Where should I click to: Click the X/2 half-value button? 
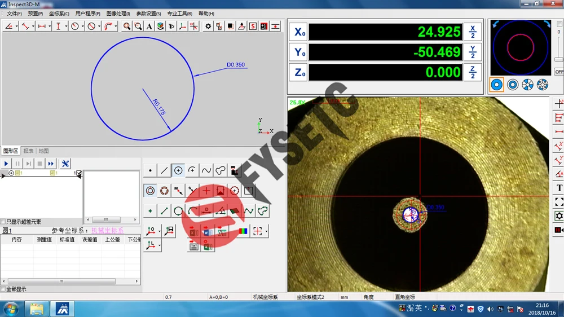(x=473, y=32)
